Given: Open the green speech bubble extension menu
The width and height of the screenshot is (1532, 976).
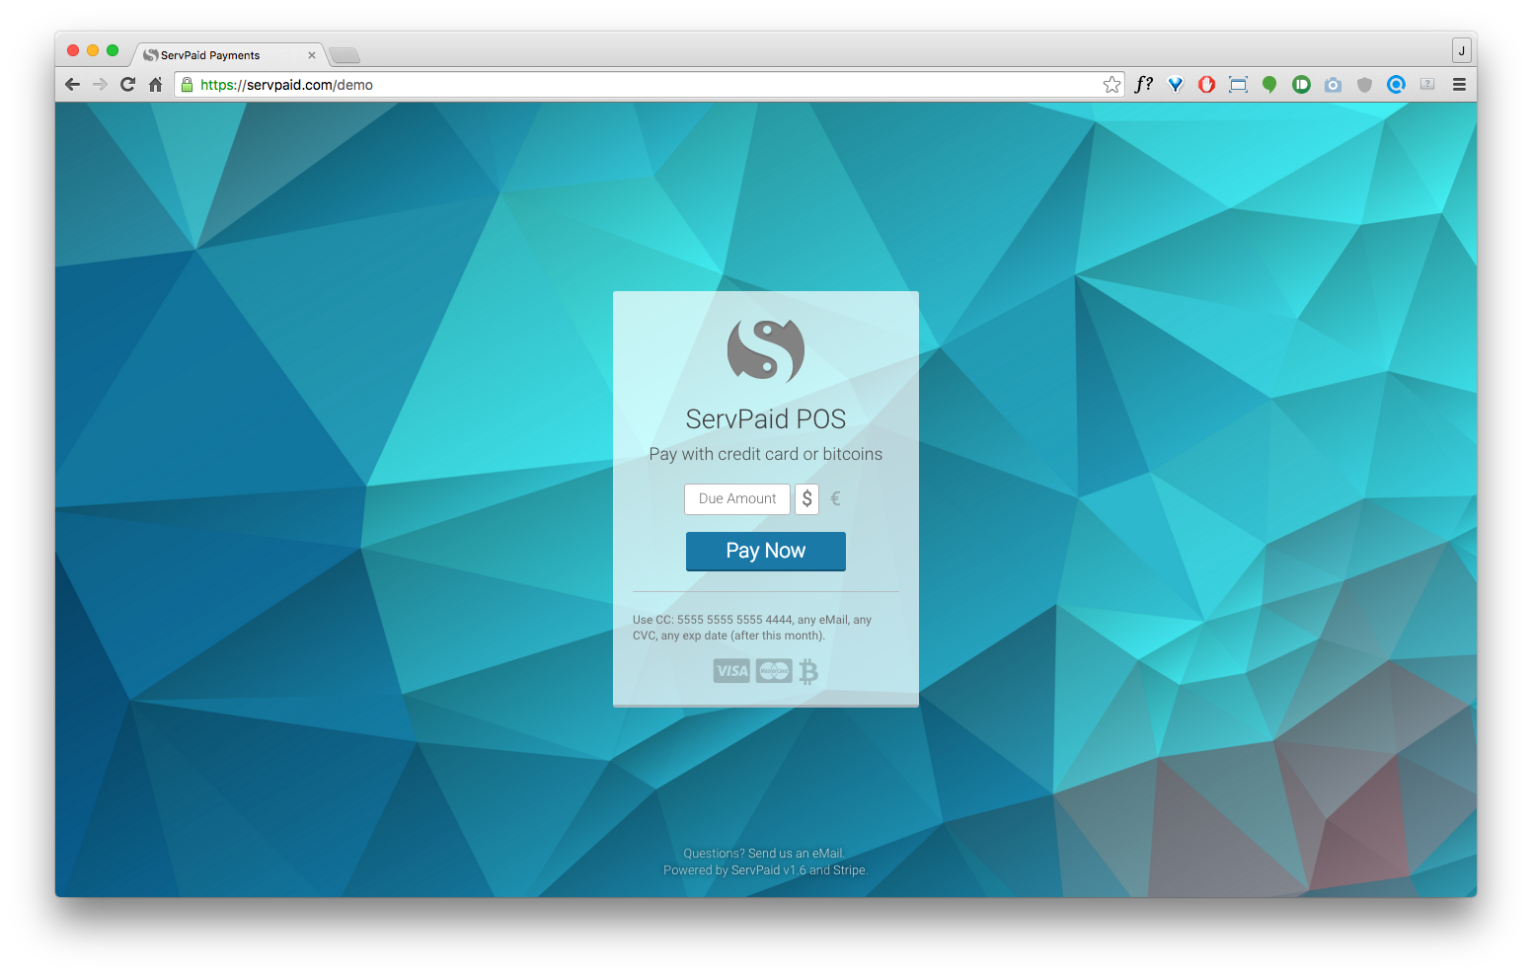Looking at the screenshot, I should coord(1269,85).
